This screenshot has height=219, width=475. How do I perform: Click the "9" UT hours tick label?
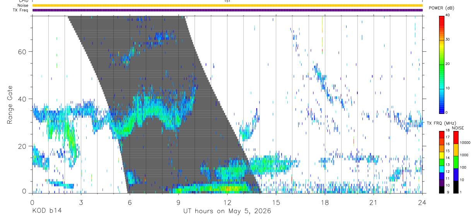[x=178, y=202]
